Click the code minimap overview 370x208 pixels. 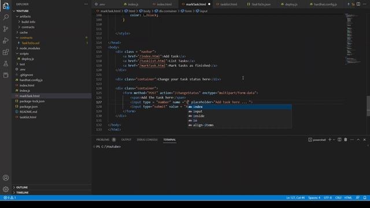pyautogui.click(x=353, y=39)
